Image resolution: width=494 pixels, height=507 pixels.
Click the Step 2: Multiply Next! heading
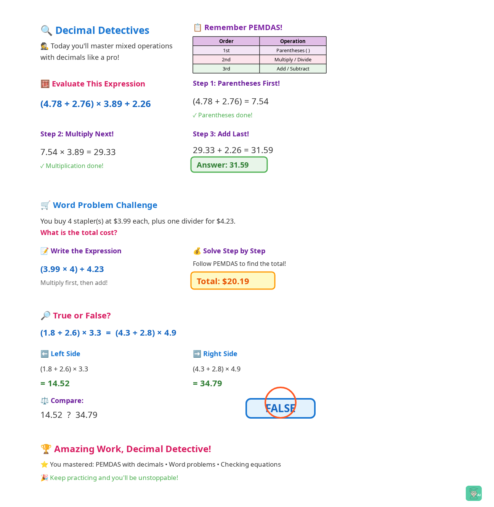coord(77,134)
